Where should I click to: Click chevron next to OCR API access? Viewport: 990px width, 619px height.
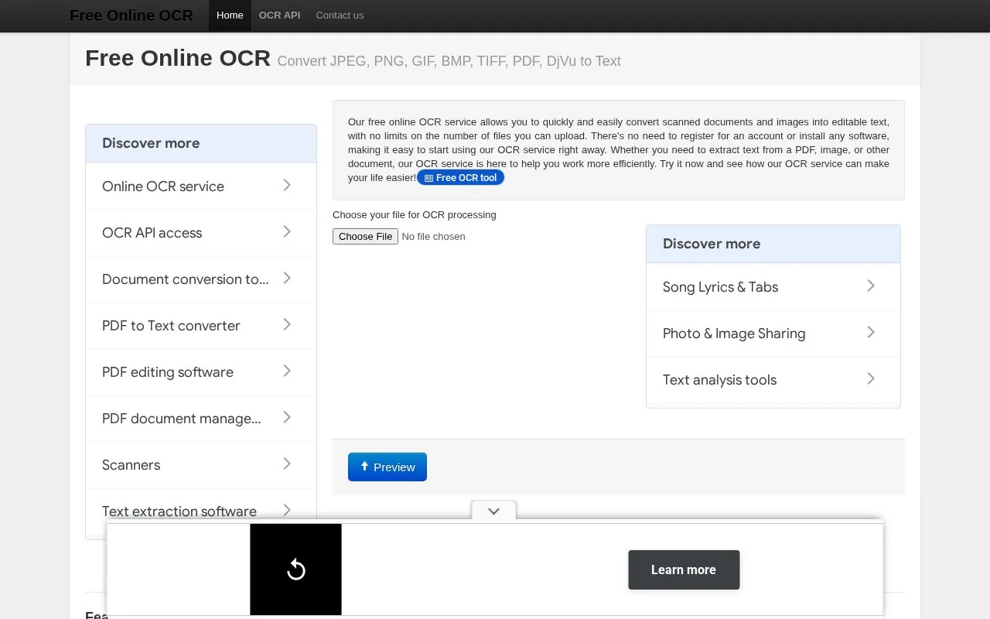click(287, 232)
